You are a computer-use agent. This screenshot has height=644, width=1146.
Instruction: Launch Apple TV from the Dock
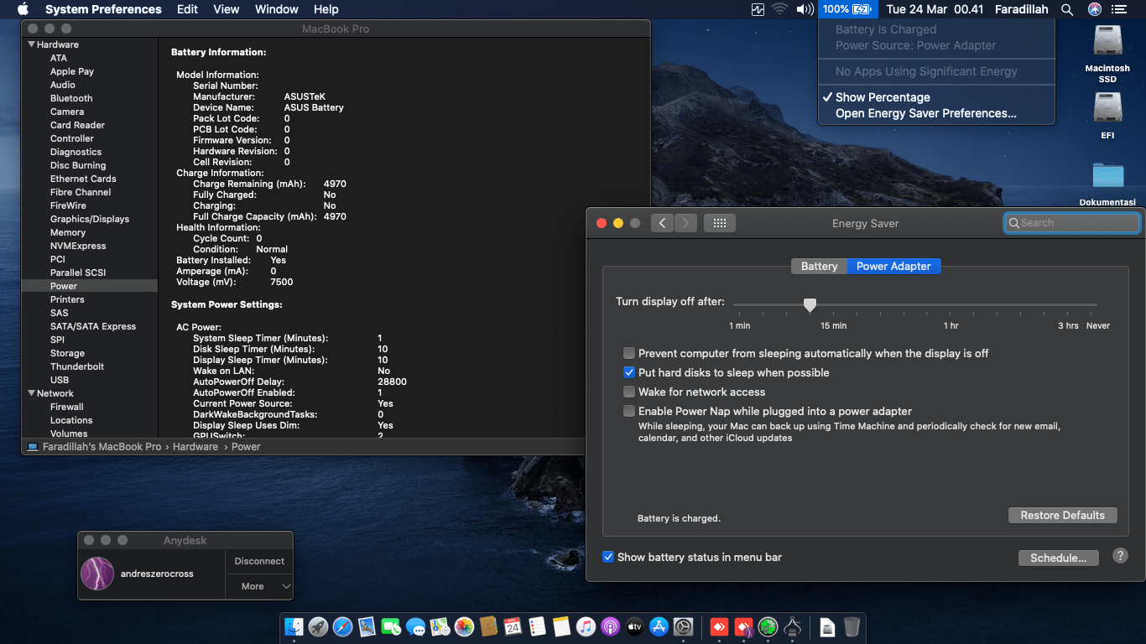(x=634, y=626)
